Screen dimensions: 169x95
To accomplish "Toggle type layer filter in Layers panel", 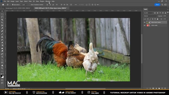I will [160, 13].
